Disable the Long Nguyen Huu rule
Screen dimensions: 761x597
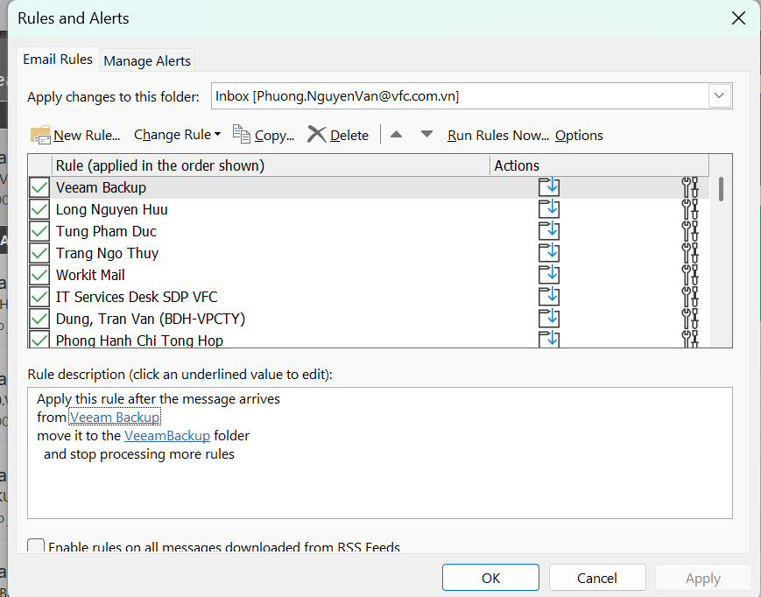point(39,209)
